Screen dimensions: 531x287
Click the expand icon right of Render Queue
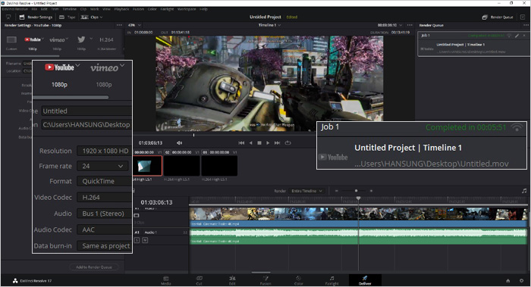pyautogui.click(x=523, y=17)
